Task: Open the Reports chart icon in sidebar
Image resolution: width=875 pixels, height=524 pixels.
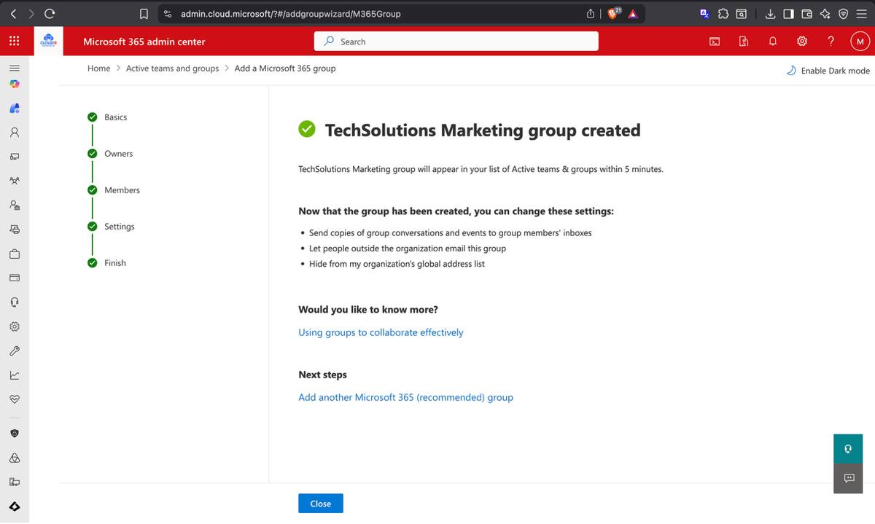Action: (14, 375)
